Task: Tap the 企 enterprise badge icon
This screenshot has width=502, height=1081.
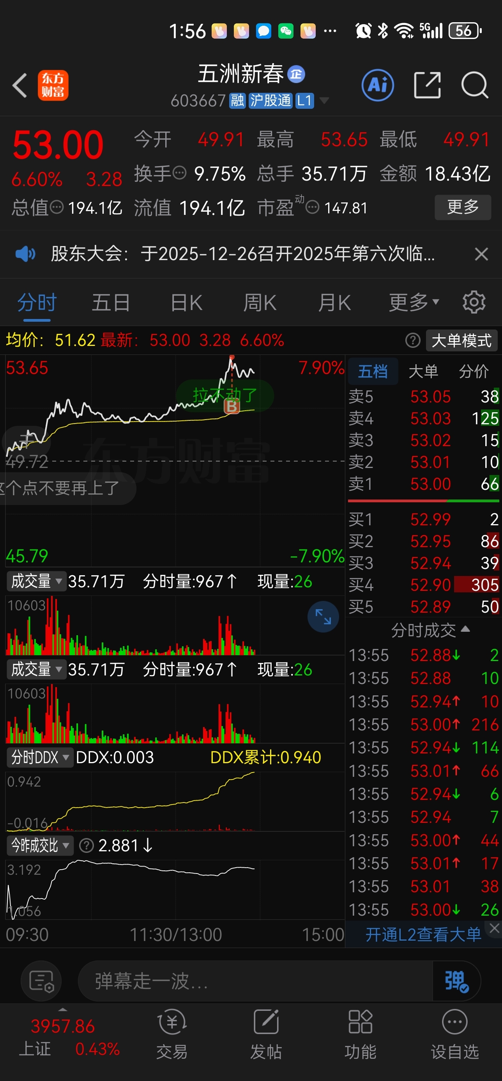Action: pos(296,74)
